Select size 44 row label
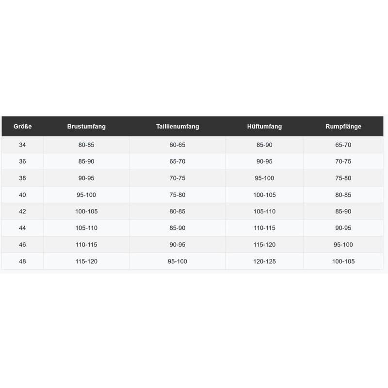 (x=22, y=228)
